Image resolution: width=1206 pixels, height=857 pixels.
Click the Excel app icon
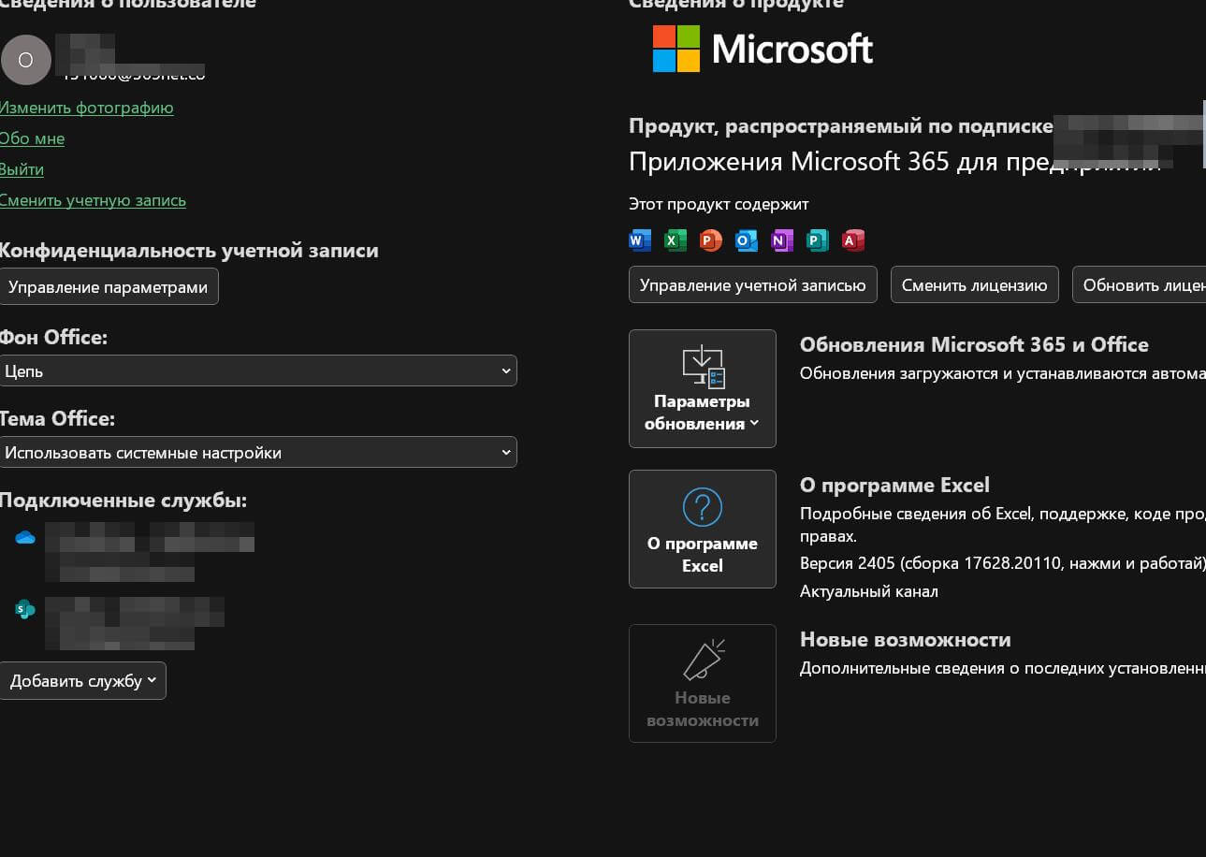pos(676,240)
